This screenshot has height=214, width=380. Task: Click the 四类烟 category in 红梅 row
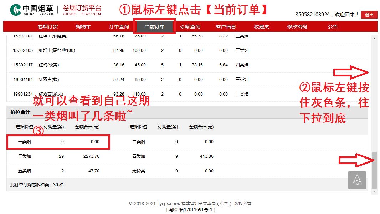coord(242,65)
